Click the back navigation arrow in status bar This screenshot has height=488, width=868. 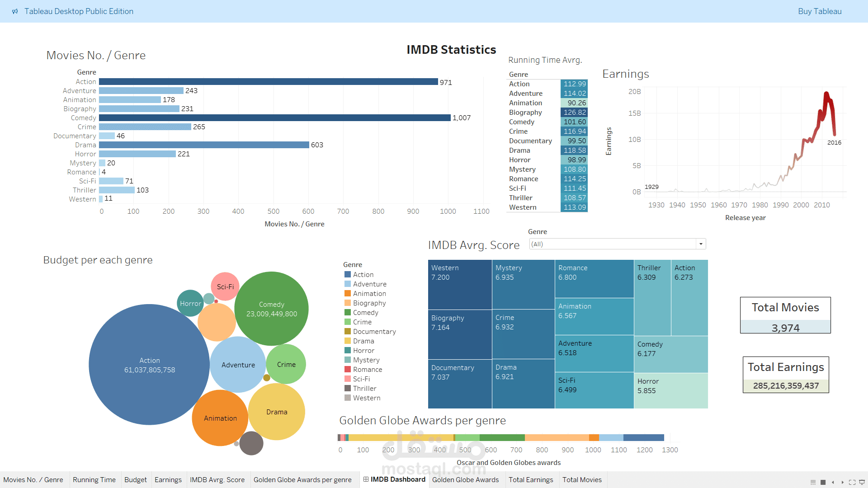[833, 483]
